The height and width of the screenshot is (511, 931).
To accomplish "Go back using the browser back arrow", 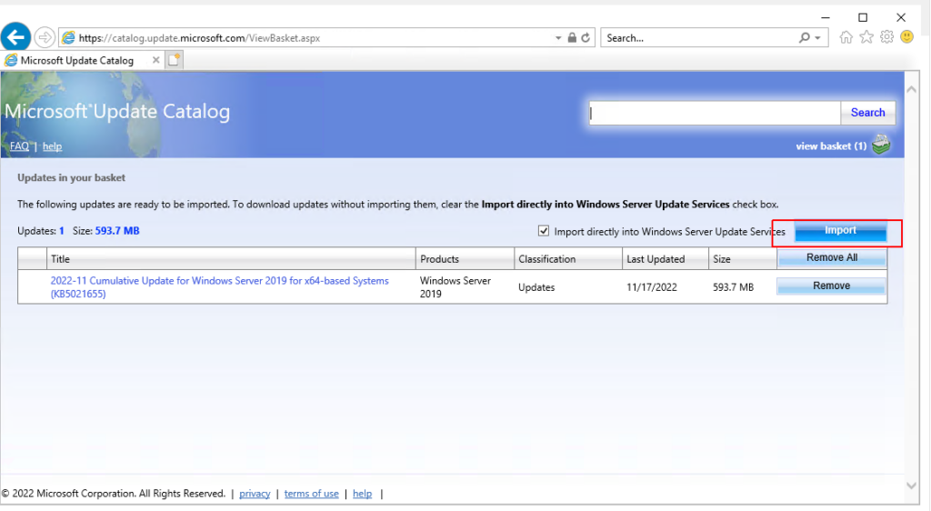I will [x=16, y=37].
